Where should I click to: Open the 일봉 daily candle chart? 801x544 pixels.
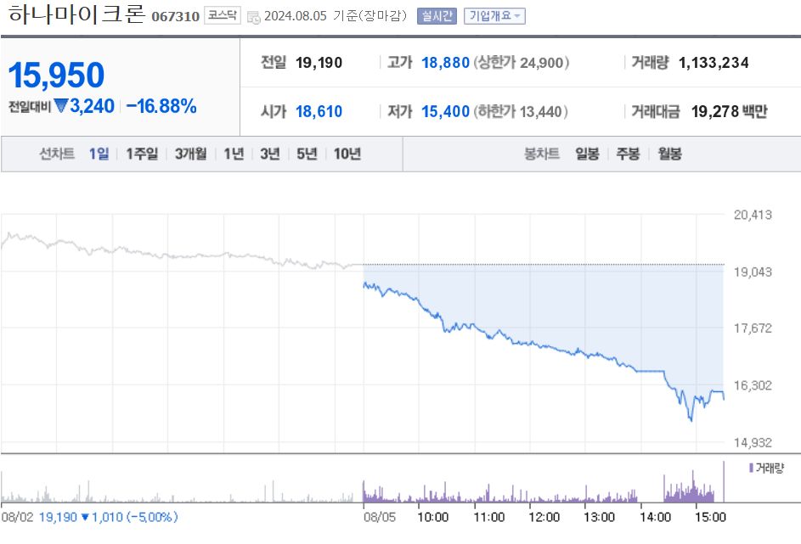[x=587, y=154]
